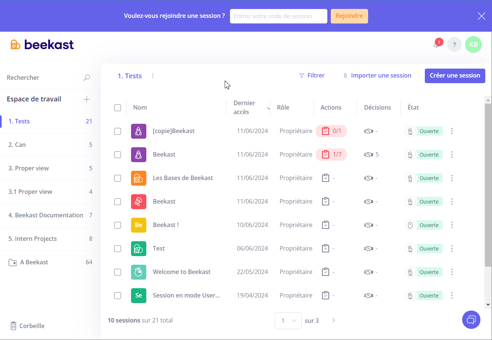Viewport: 492px width, 340px height.
Task: Click the timer icon of Welcome to Beekast
Action: coord(138,272)
